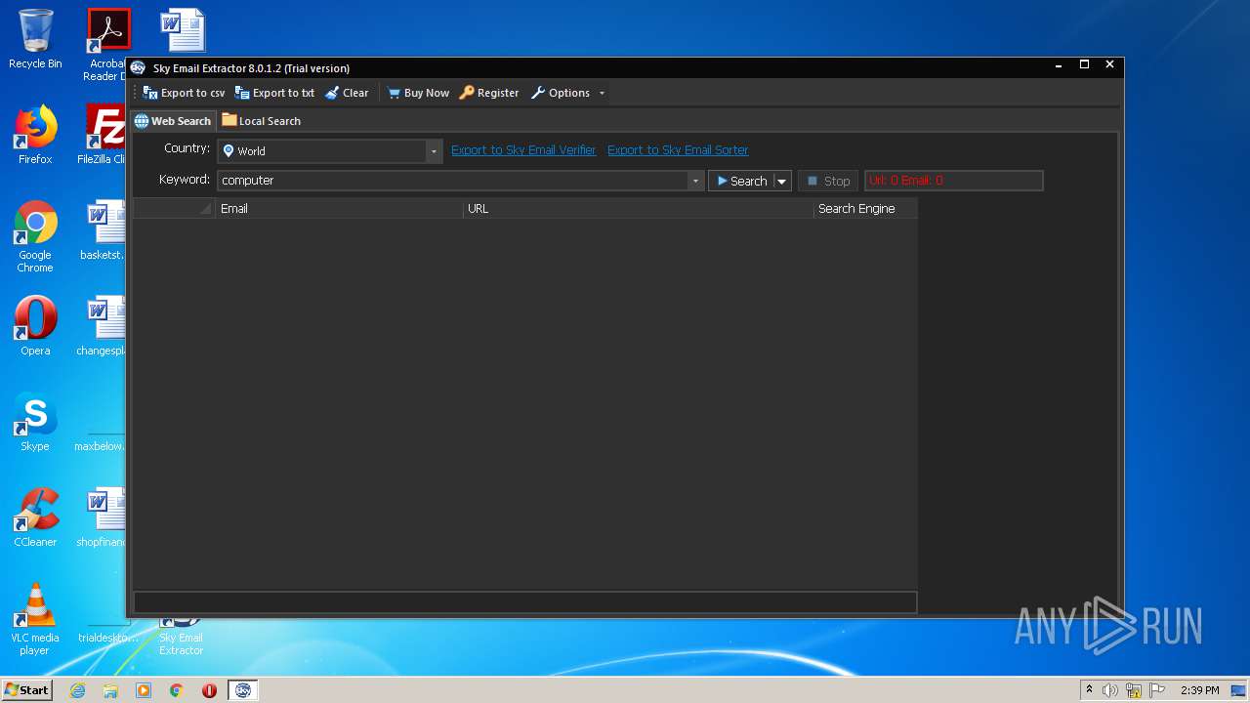The image size is (1250, 703).
Task: Open the Windows Start menu
Action: click(26, 689)
